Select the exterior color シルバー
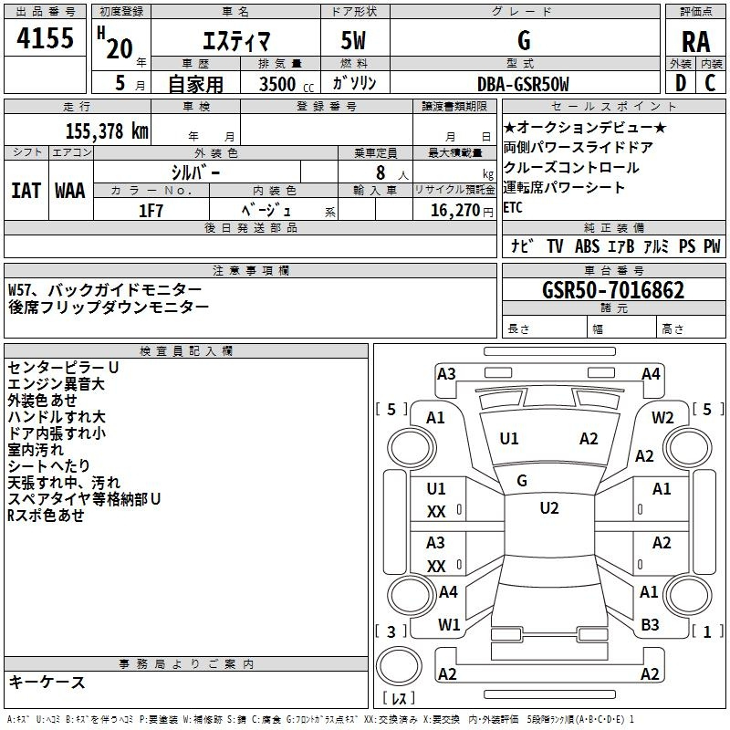 (195, 172)
